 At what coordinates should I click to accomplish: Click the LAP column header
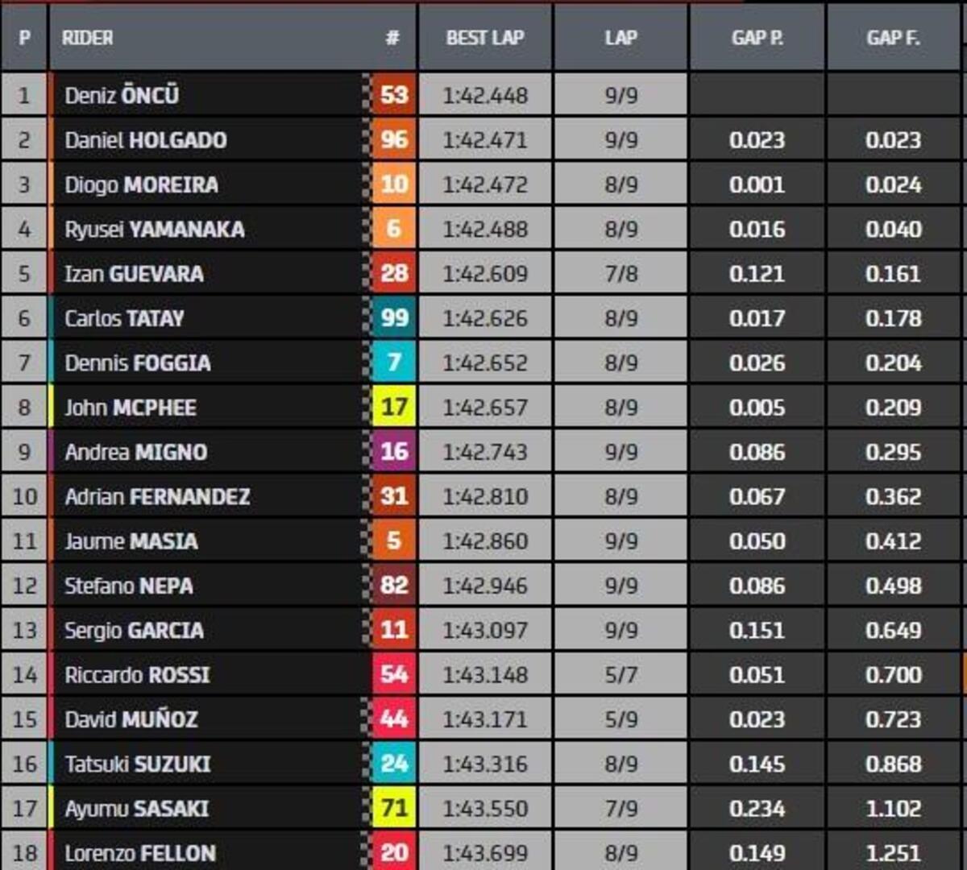pos(620,38)
